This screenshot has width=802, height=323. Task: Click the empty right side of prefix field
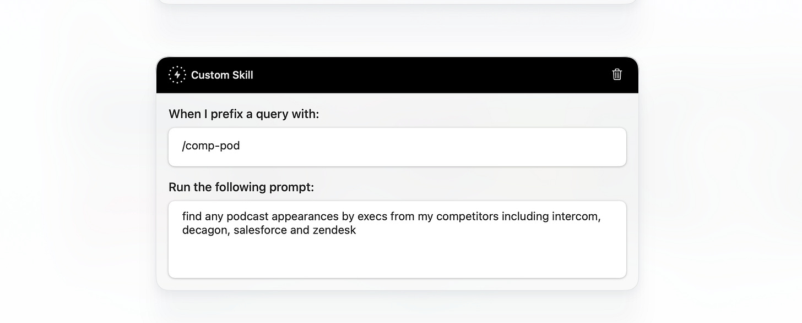(496, 147)
